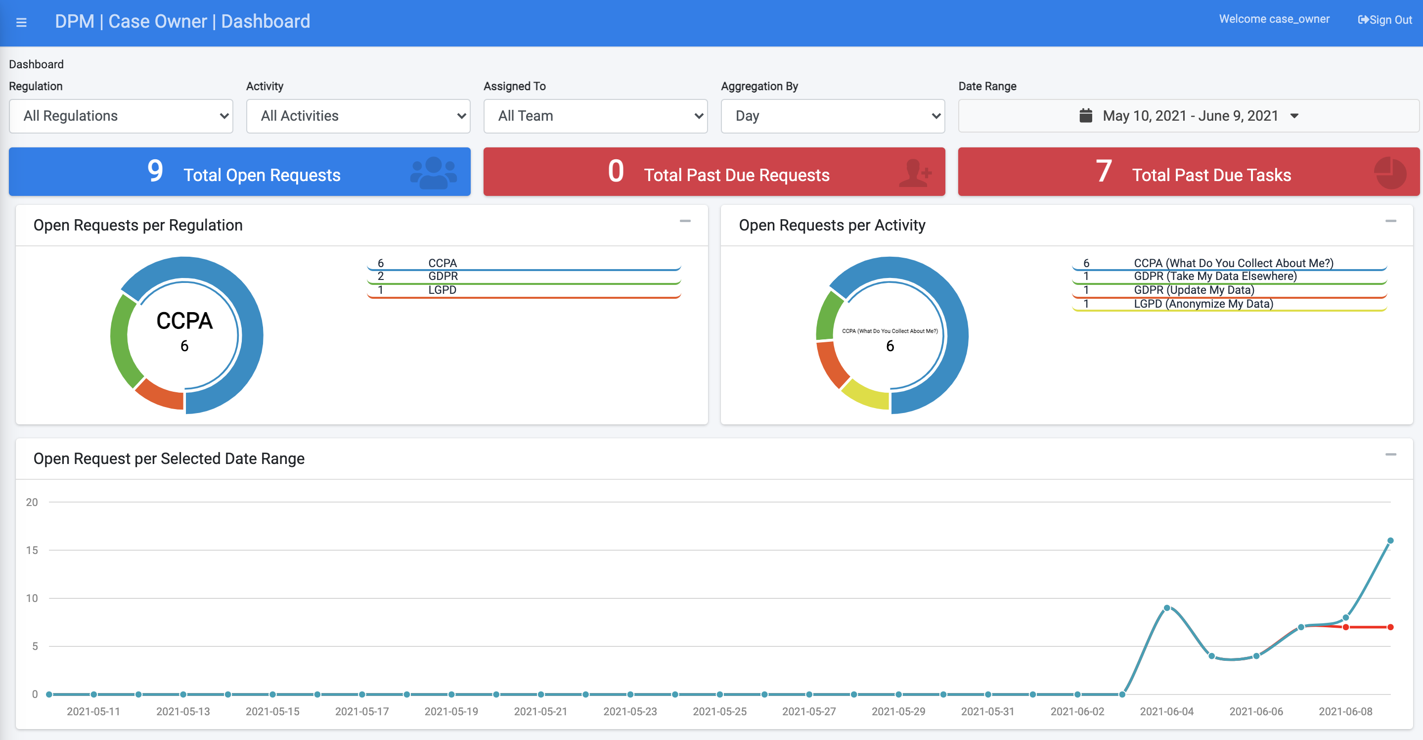Collapse the Open Requests per Regulation panel

(x=685, y=221)
